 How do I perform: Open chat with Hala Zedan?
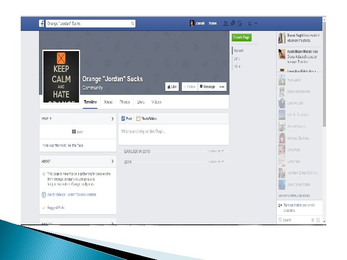299,80
